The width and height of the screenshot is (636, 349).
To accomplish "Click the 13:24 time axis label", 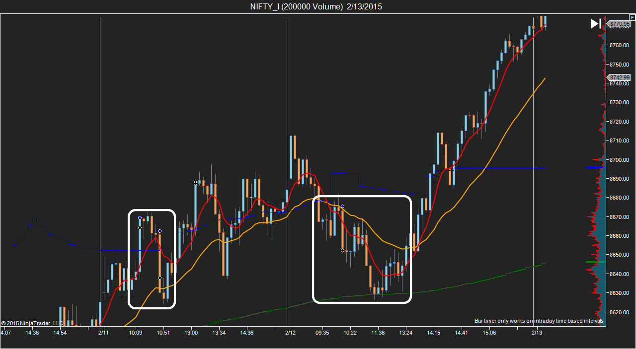I will pos(406,333).
